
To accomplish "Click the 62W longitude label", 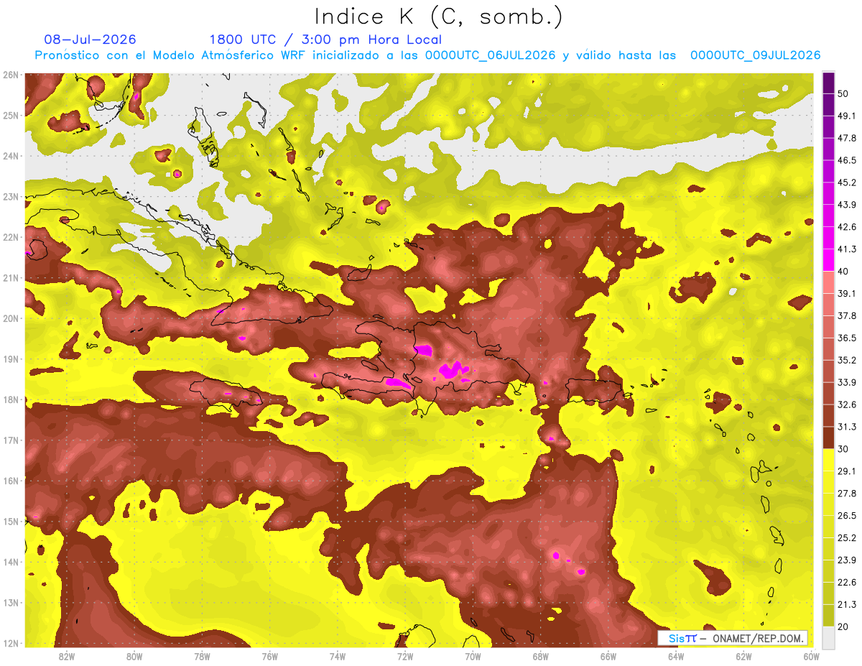I will [x=743, y=656].
